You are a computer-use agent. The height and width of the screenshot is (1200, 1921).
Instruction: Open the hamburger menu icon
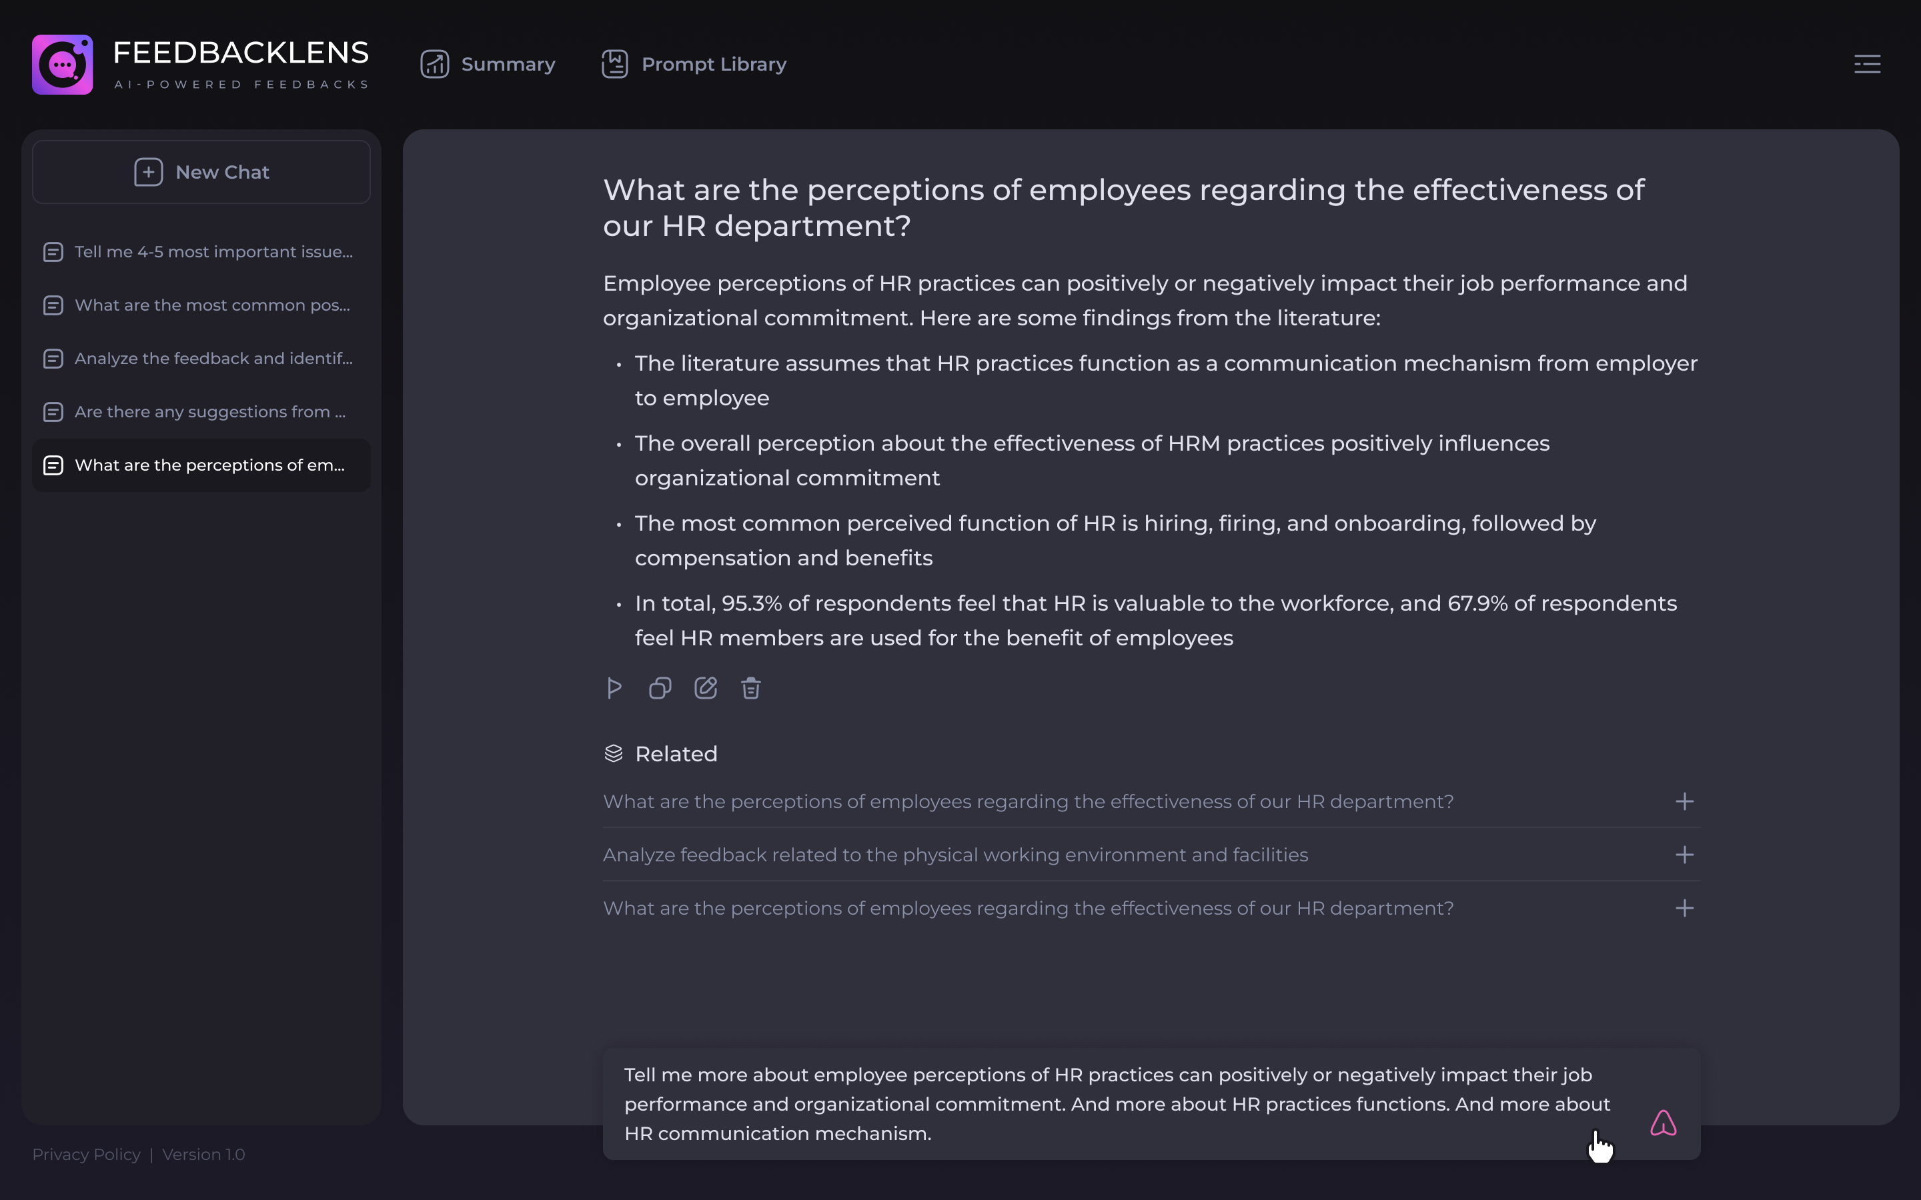1867,63
